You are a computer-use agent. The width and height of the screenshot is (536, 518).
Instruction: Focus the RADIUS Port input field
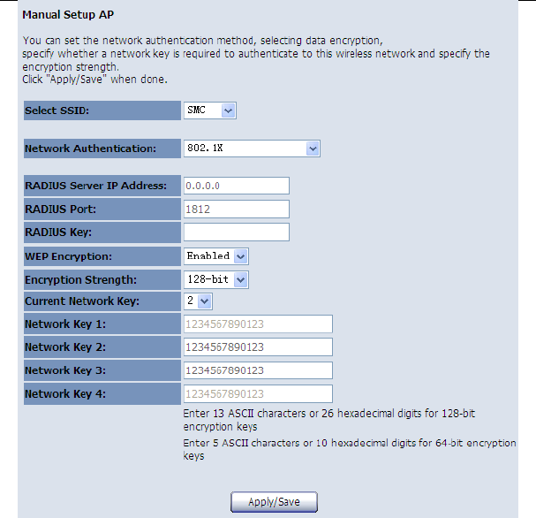[x=236, y=209]
